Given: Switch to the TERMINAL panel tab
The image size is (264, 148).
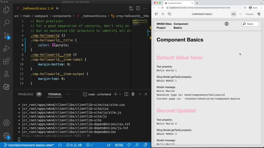Looking at the screenshot, I should [x=55, y=94].
